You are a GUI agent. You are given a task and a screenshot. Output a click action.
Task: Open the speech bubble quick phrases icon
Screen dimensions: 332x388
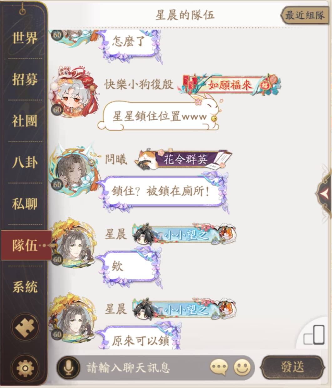point(219,367)
